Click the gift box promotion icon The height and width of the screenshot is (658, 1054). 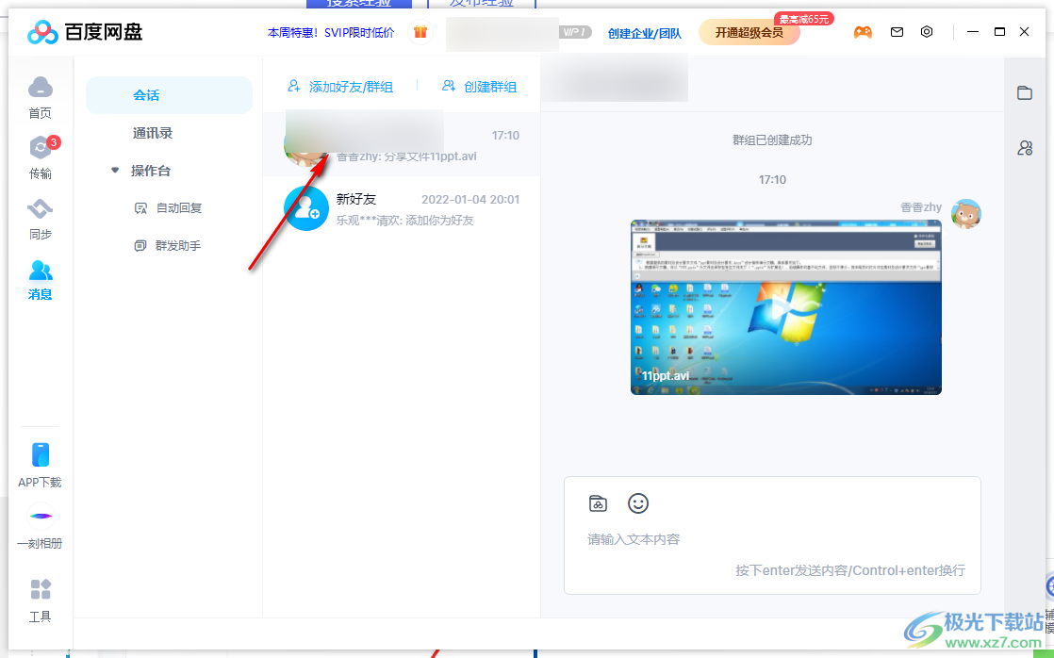click(x=420, y=32)
